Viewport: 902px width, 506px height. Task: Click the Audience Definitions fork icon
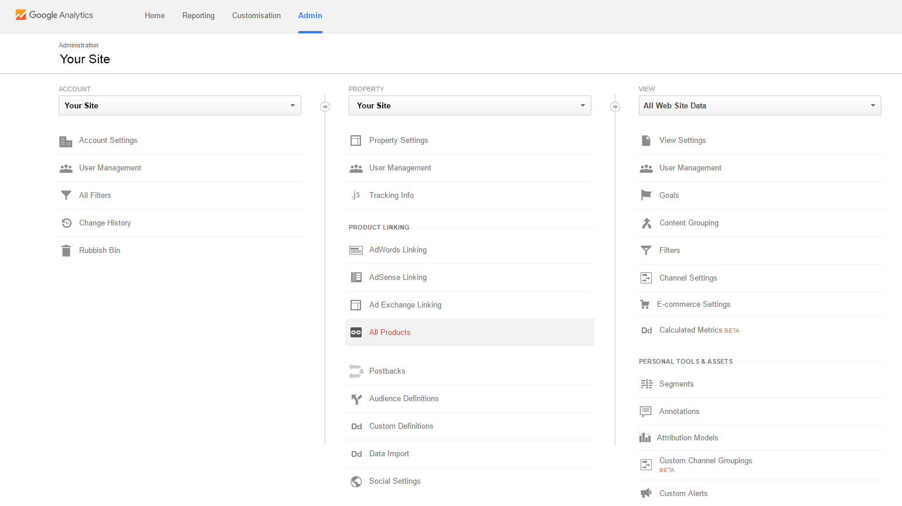pyautogui.click(x=356, y=399)
